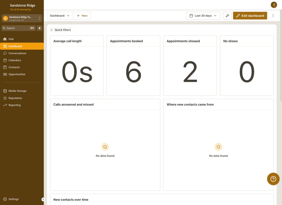This screenshot has width=282, height=205.
Task: Click the Appointments showed card title
Action: 183,41
